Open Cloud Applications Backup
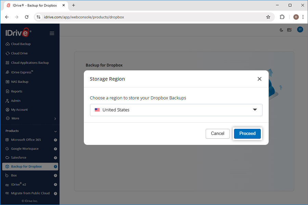The height and width of the screenshot is (205, 308). 30,63
